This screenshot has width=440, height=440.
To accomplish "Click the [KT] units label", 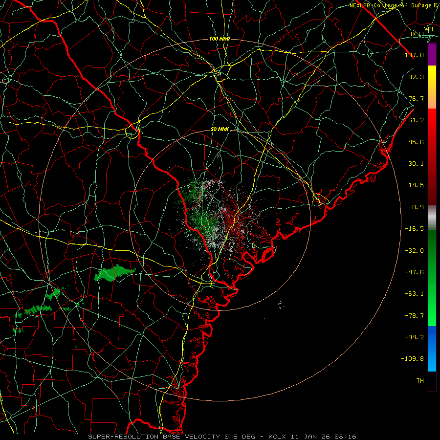I will click(x=417, y=34).
